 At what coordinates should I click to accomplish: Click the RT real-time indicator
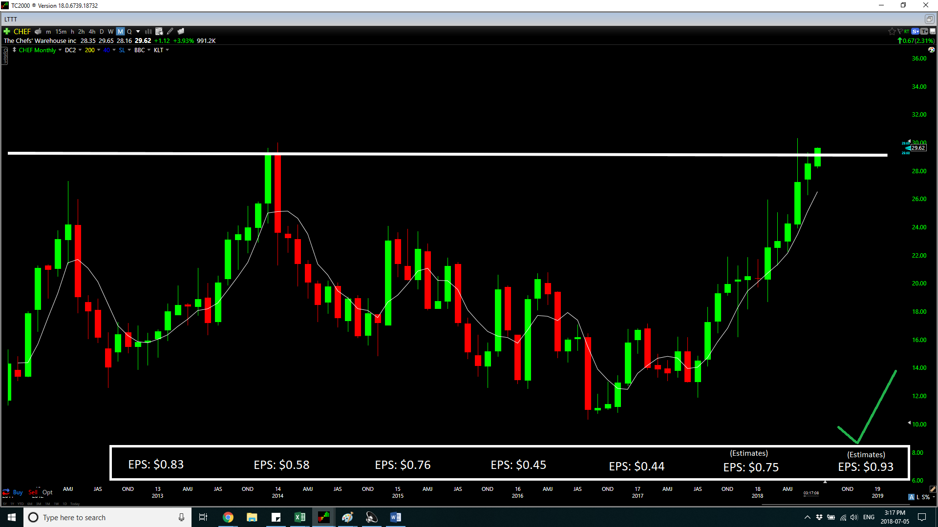[907, 31]
